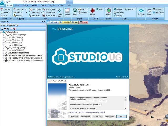Image resolution: width=168 pixels, height=126 pixels.
Task: Click the Query icon
Action: click(75, 11)
